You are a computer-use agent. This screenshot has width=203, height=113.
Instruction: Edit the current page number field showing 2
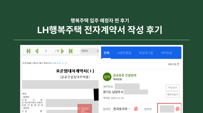pos(46,51)
